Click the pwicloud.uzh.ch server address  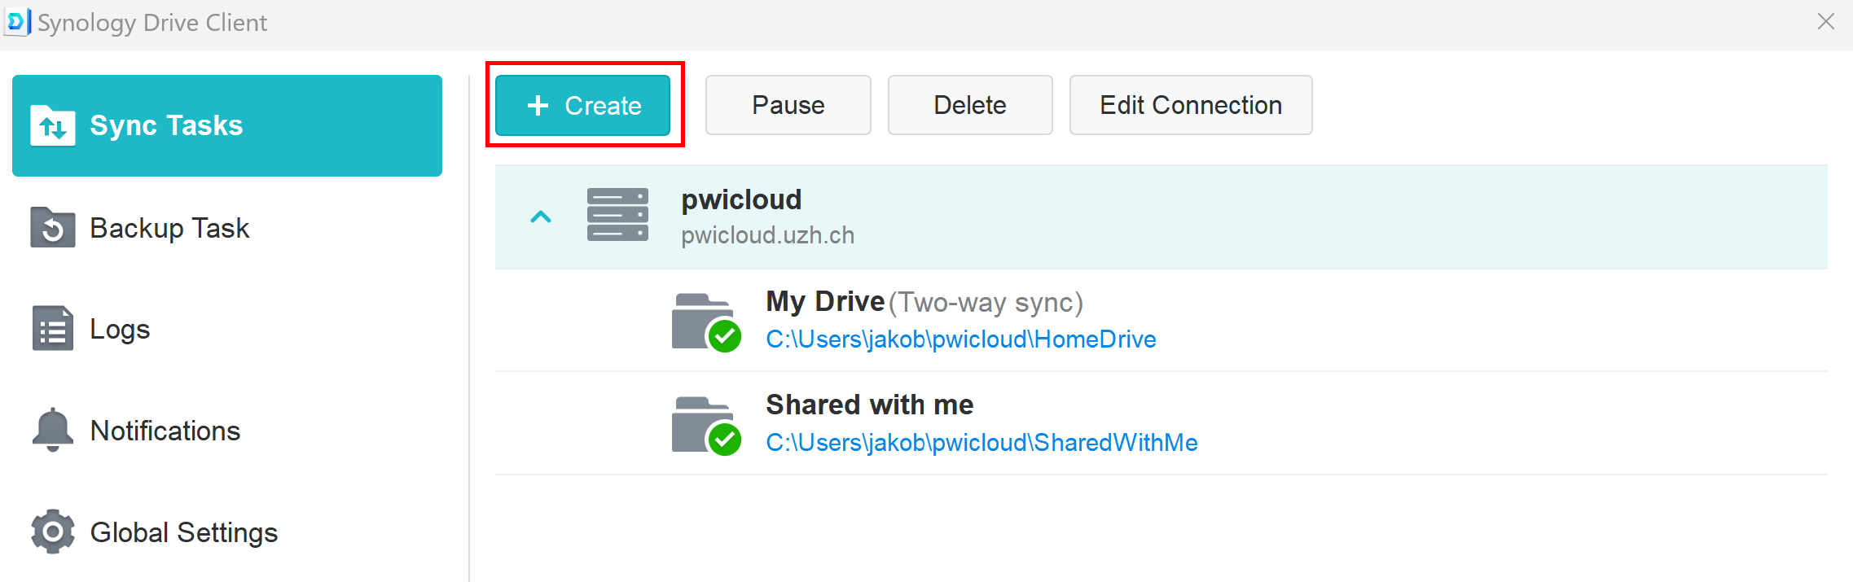click(768, 235)
